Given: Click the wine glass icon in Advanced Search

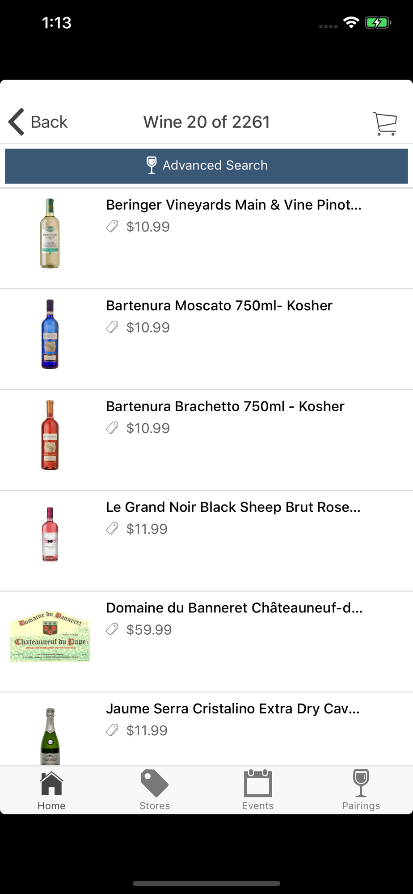Looking at the screenshot, I should point(152,165).
